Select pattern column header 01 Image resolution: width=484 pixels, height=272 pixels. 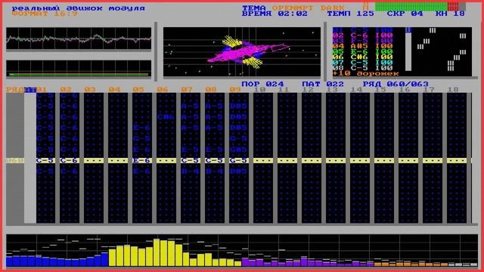[x=42, y=90]
